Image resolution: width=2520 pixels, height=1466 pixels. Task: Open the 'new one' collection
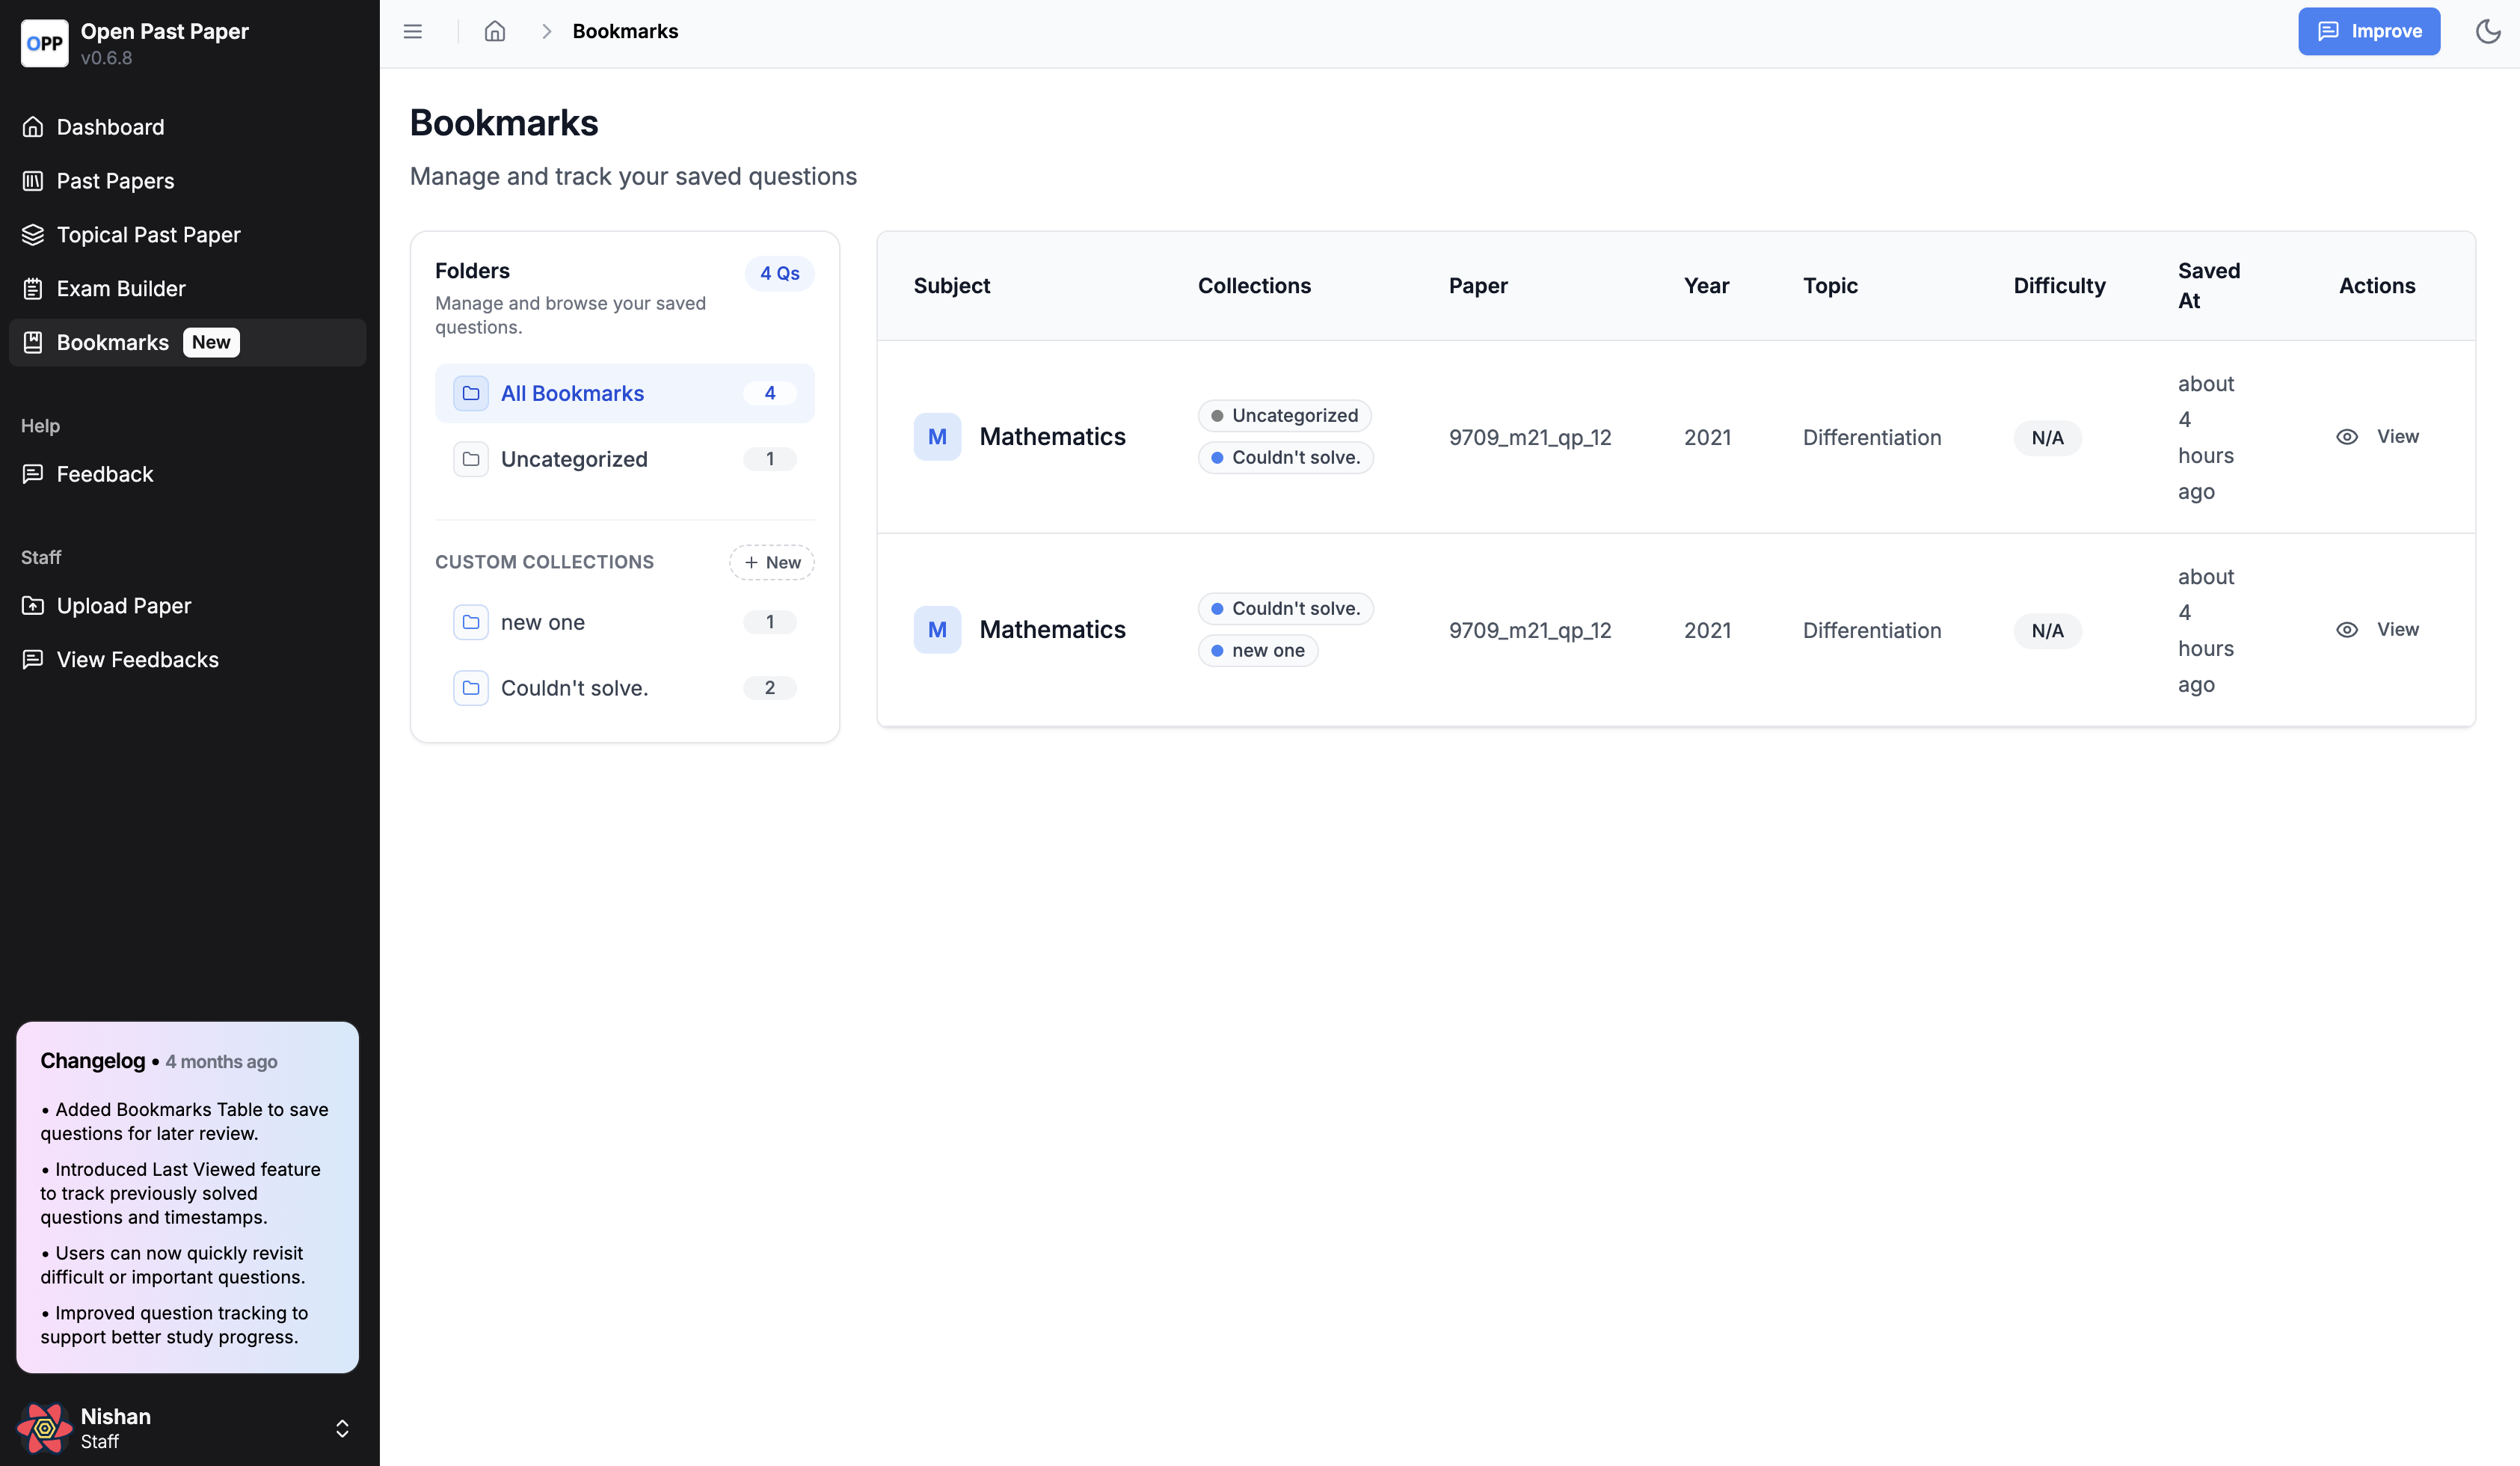pos(625,622)
